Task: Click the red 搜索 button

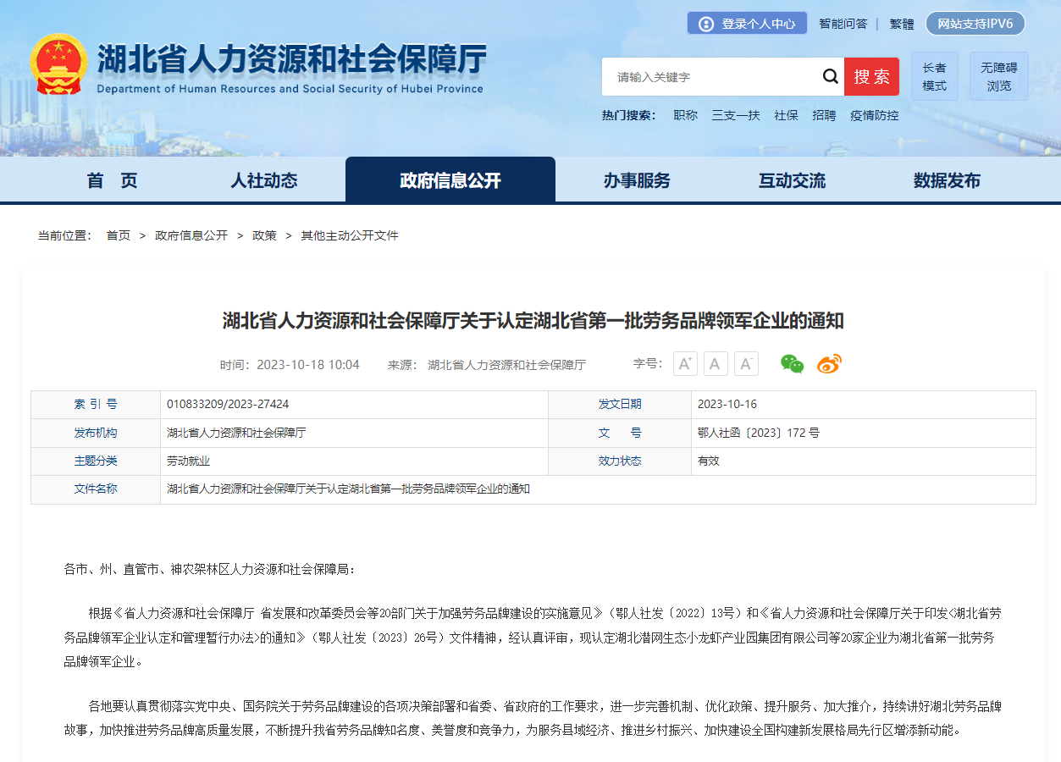Action: point(871,77)
